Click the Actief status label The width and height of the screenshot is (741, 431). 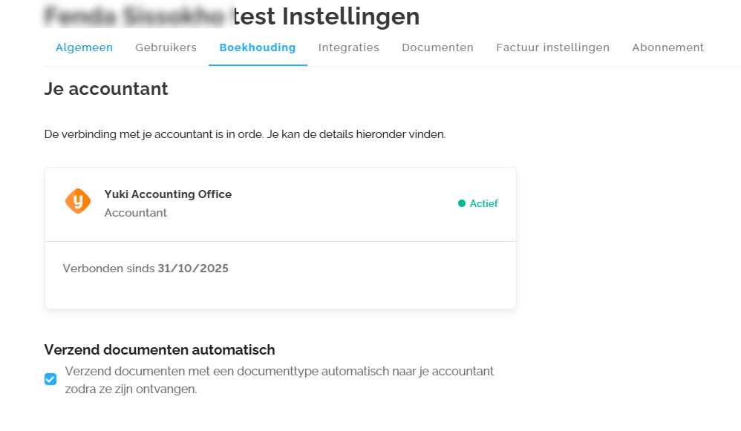[x=484, y=203]
